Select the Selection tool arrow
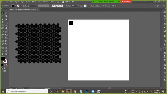The image size is (167, 94). (3, 13)
